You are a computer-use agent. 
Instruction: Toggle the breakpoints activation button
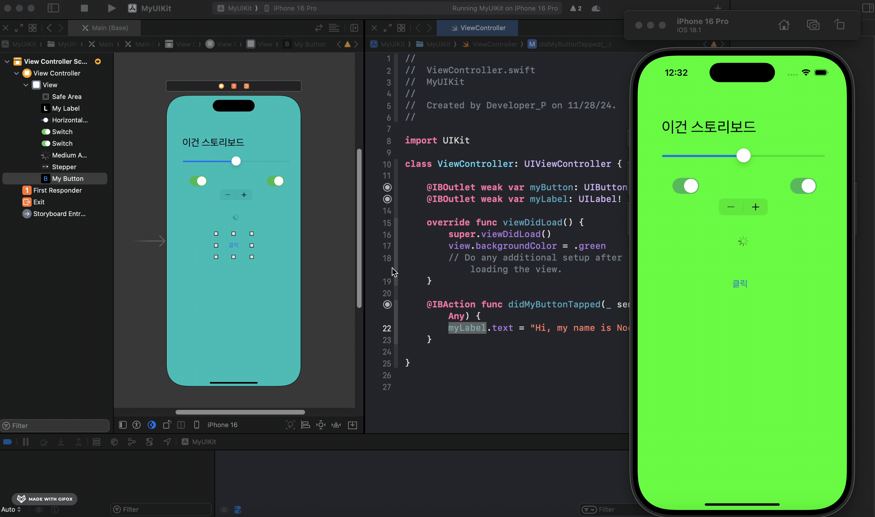7,442
